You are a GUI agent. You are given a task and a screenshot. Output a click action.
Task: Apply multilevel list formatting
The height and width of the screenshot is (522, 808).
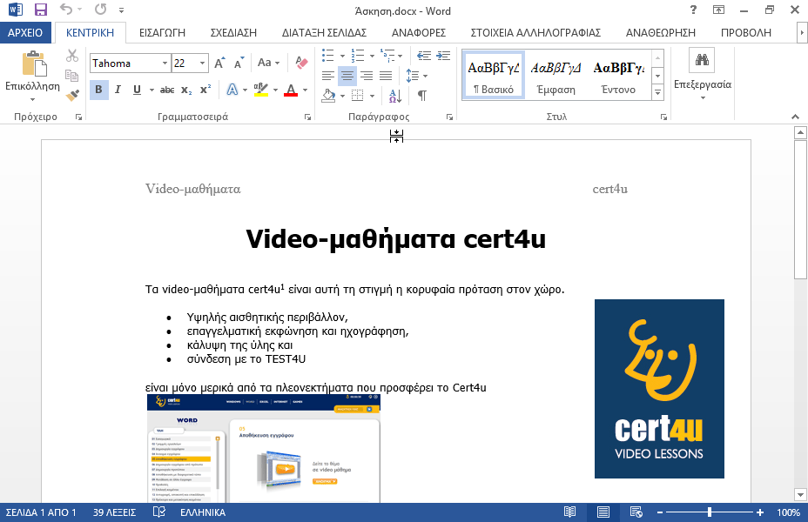point(387,56)
